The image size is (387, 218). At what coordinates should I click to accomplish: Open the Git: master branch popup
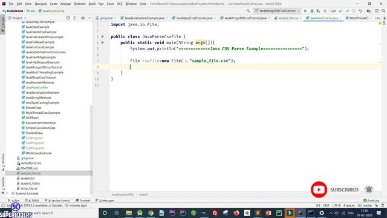[365, 205]
